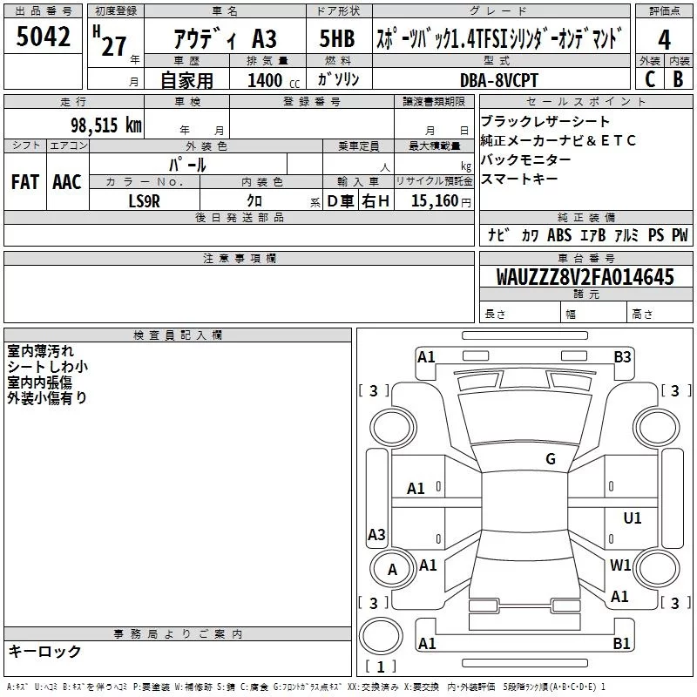Click the U1 dent mark on diagram

coord(633,518)
